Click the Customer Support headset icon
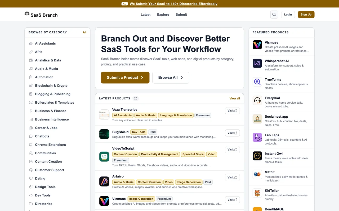 pos(31,170)
